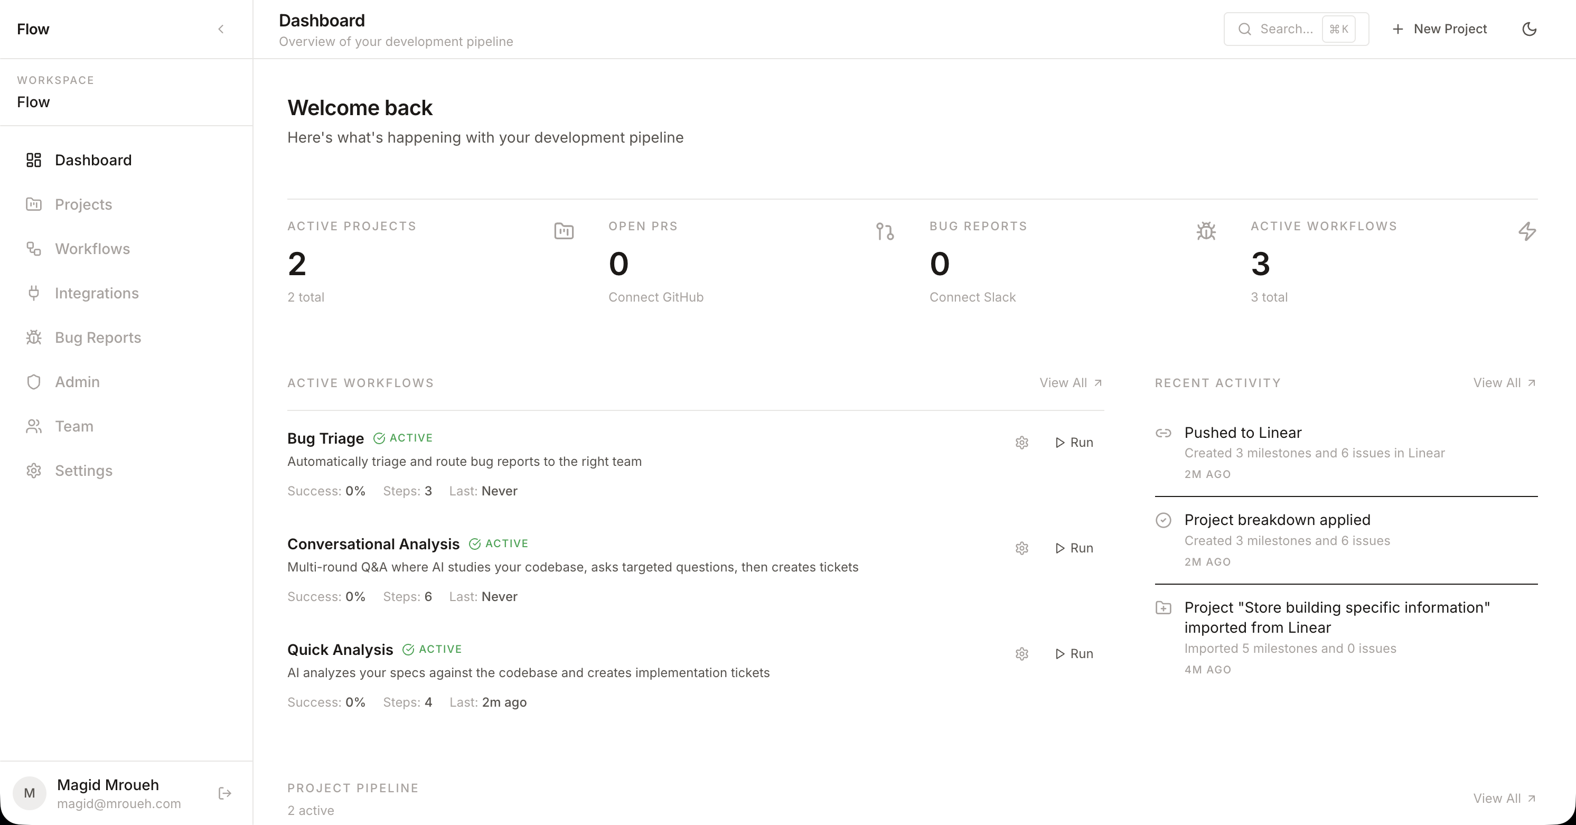Click imported project folder-plus icon
Image resolution: width=1576 pixels, height=825 pixels.
click(x=1163, y=608)
